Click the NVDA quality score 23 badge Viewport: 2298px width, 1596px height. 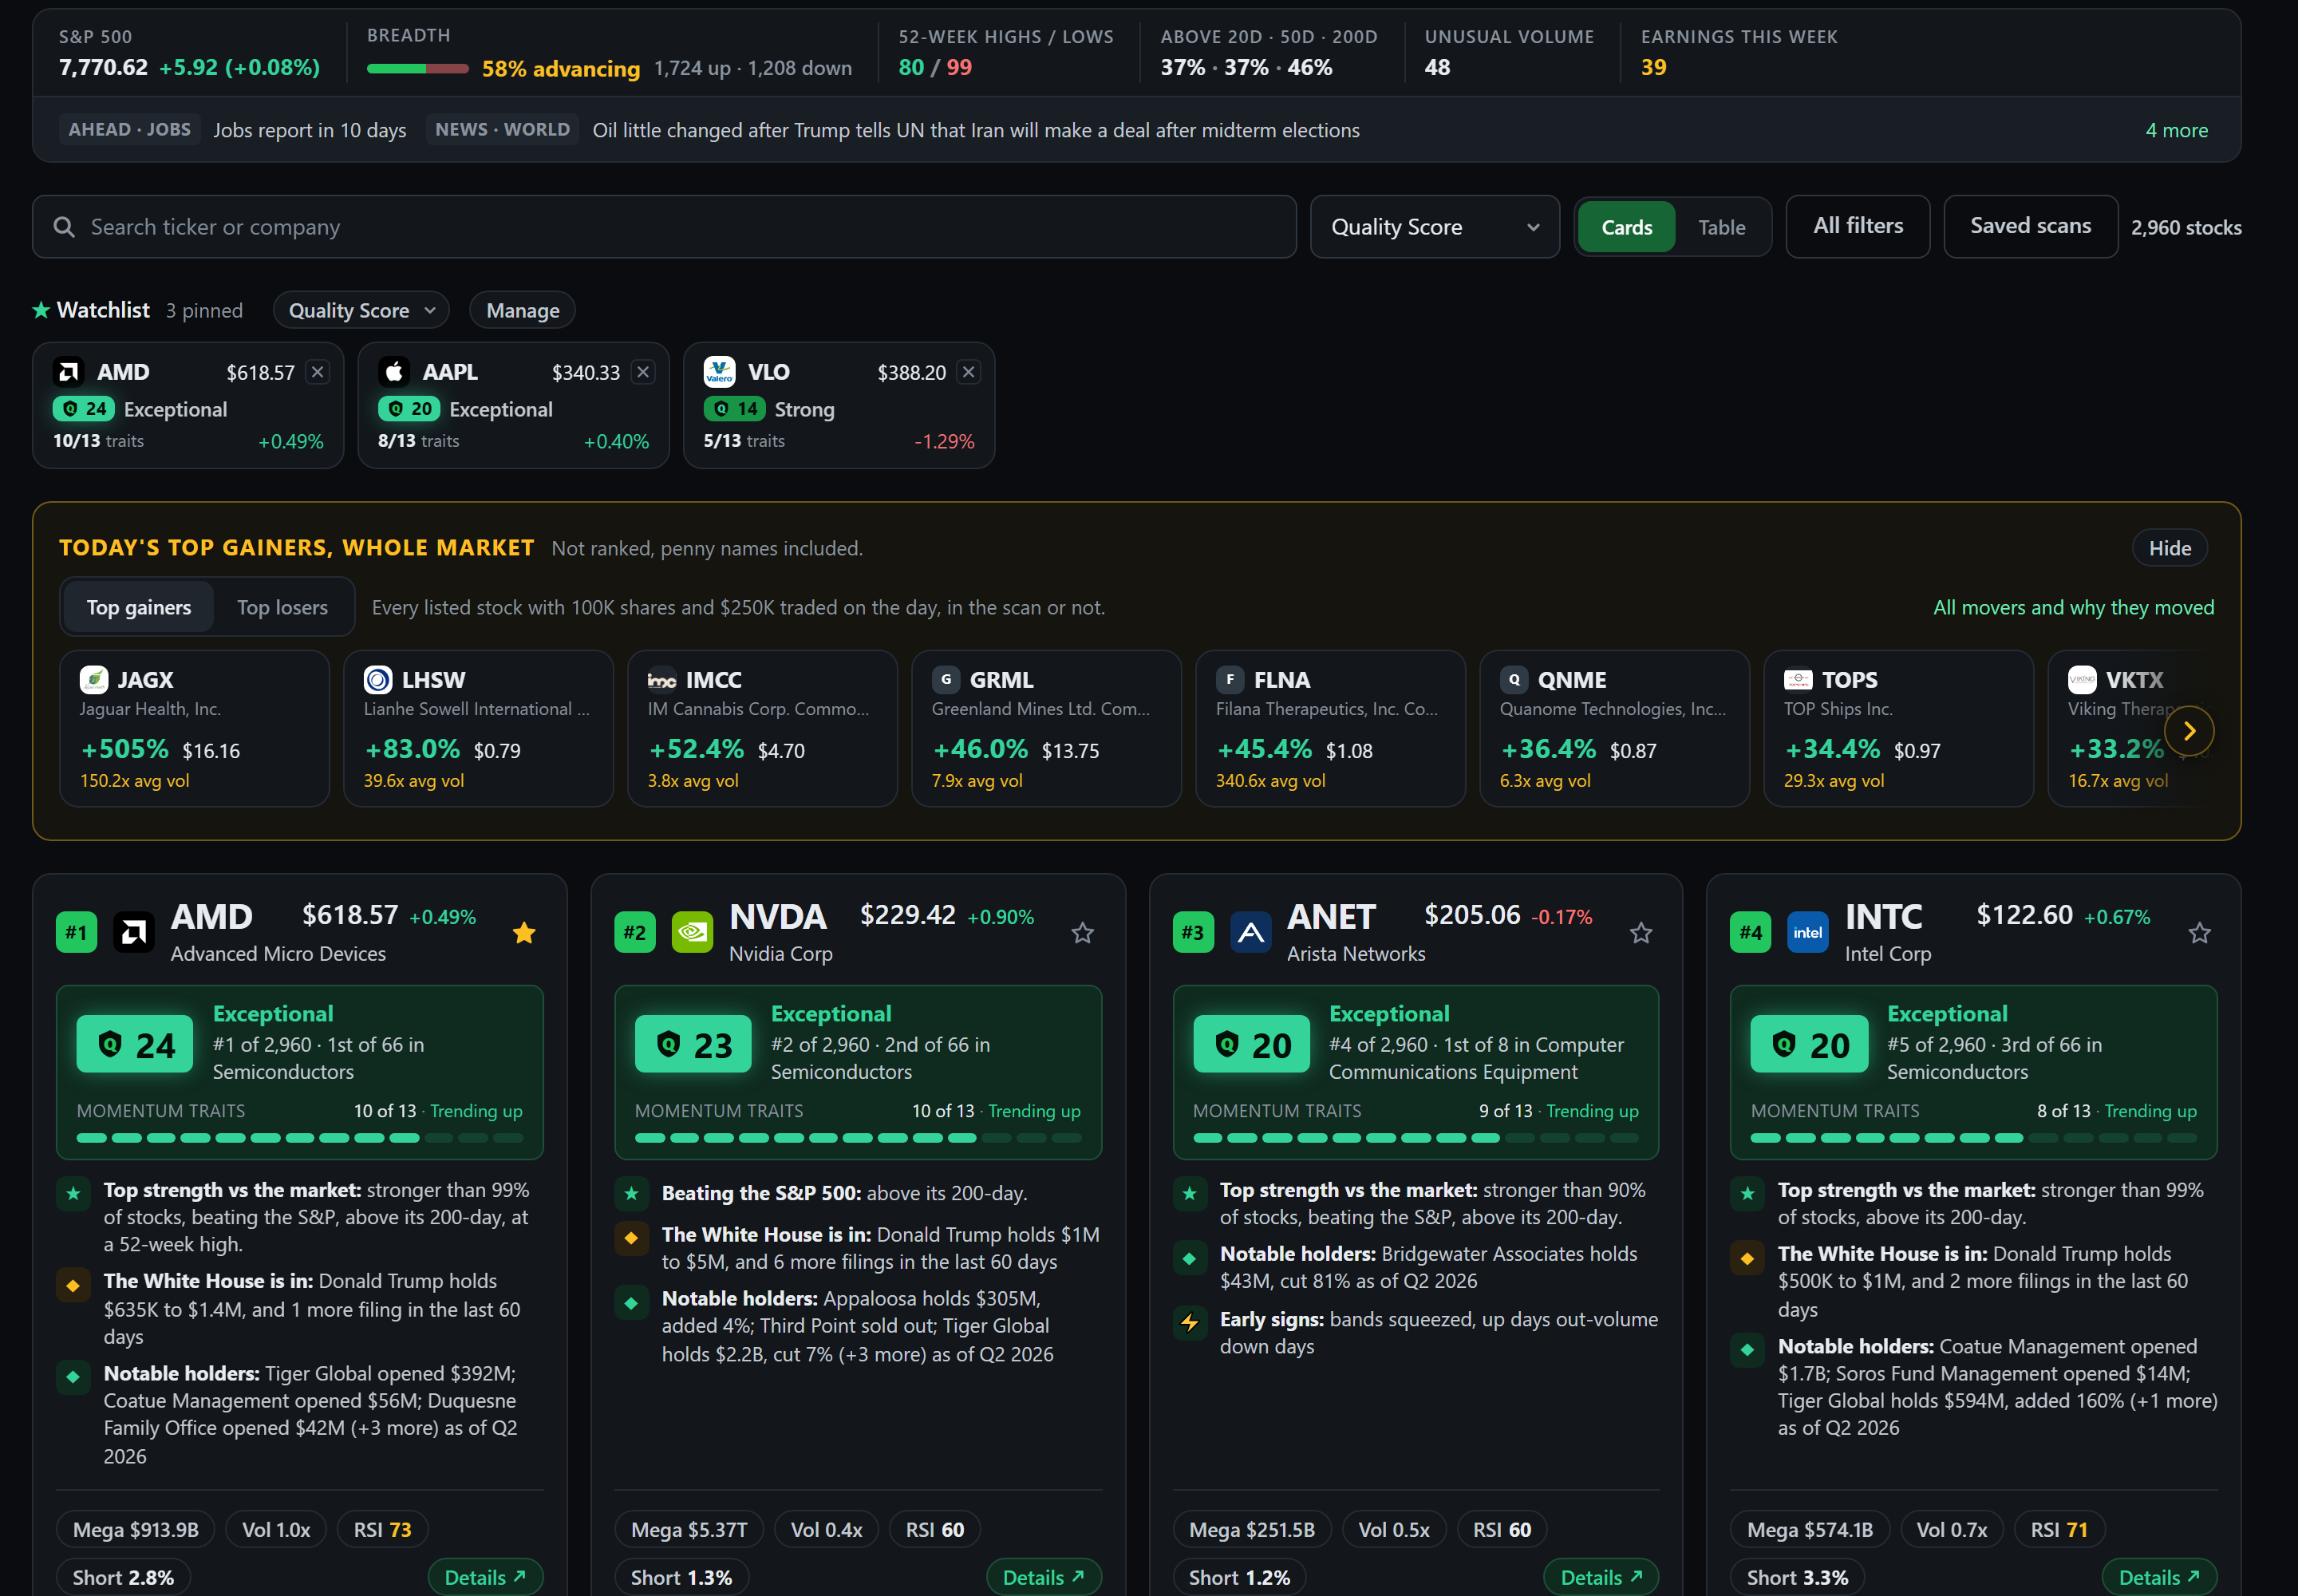point(693,1045)
